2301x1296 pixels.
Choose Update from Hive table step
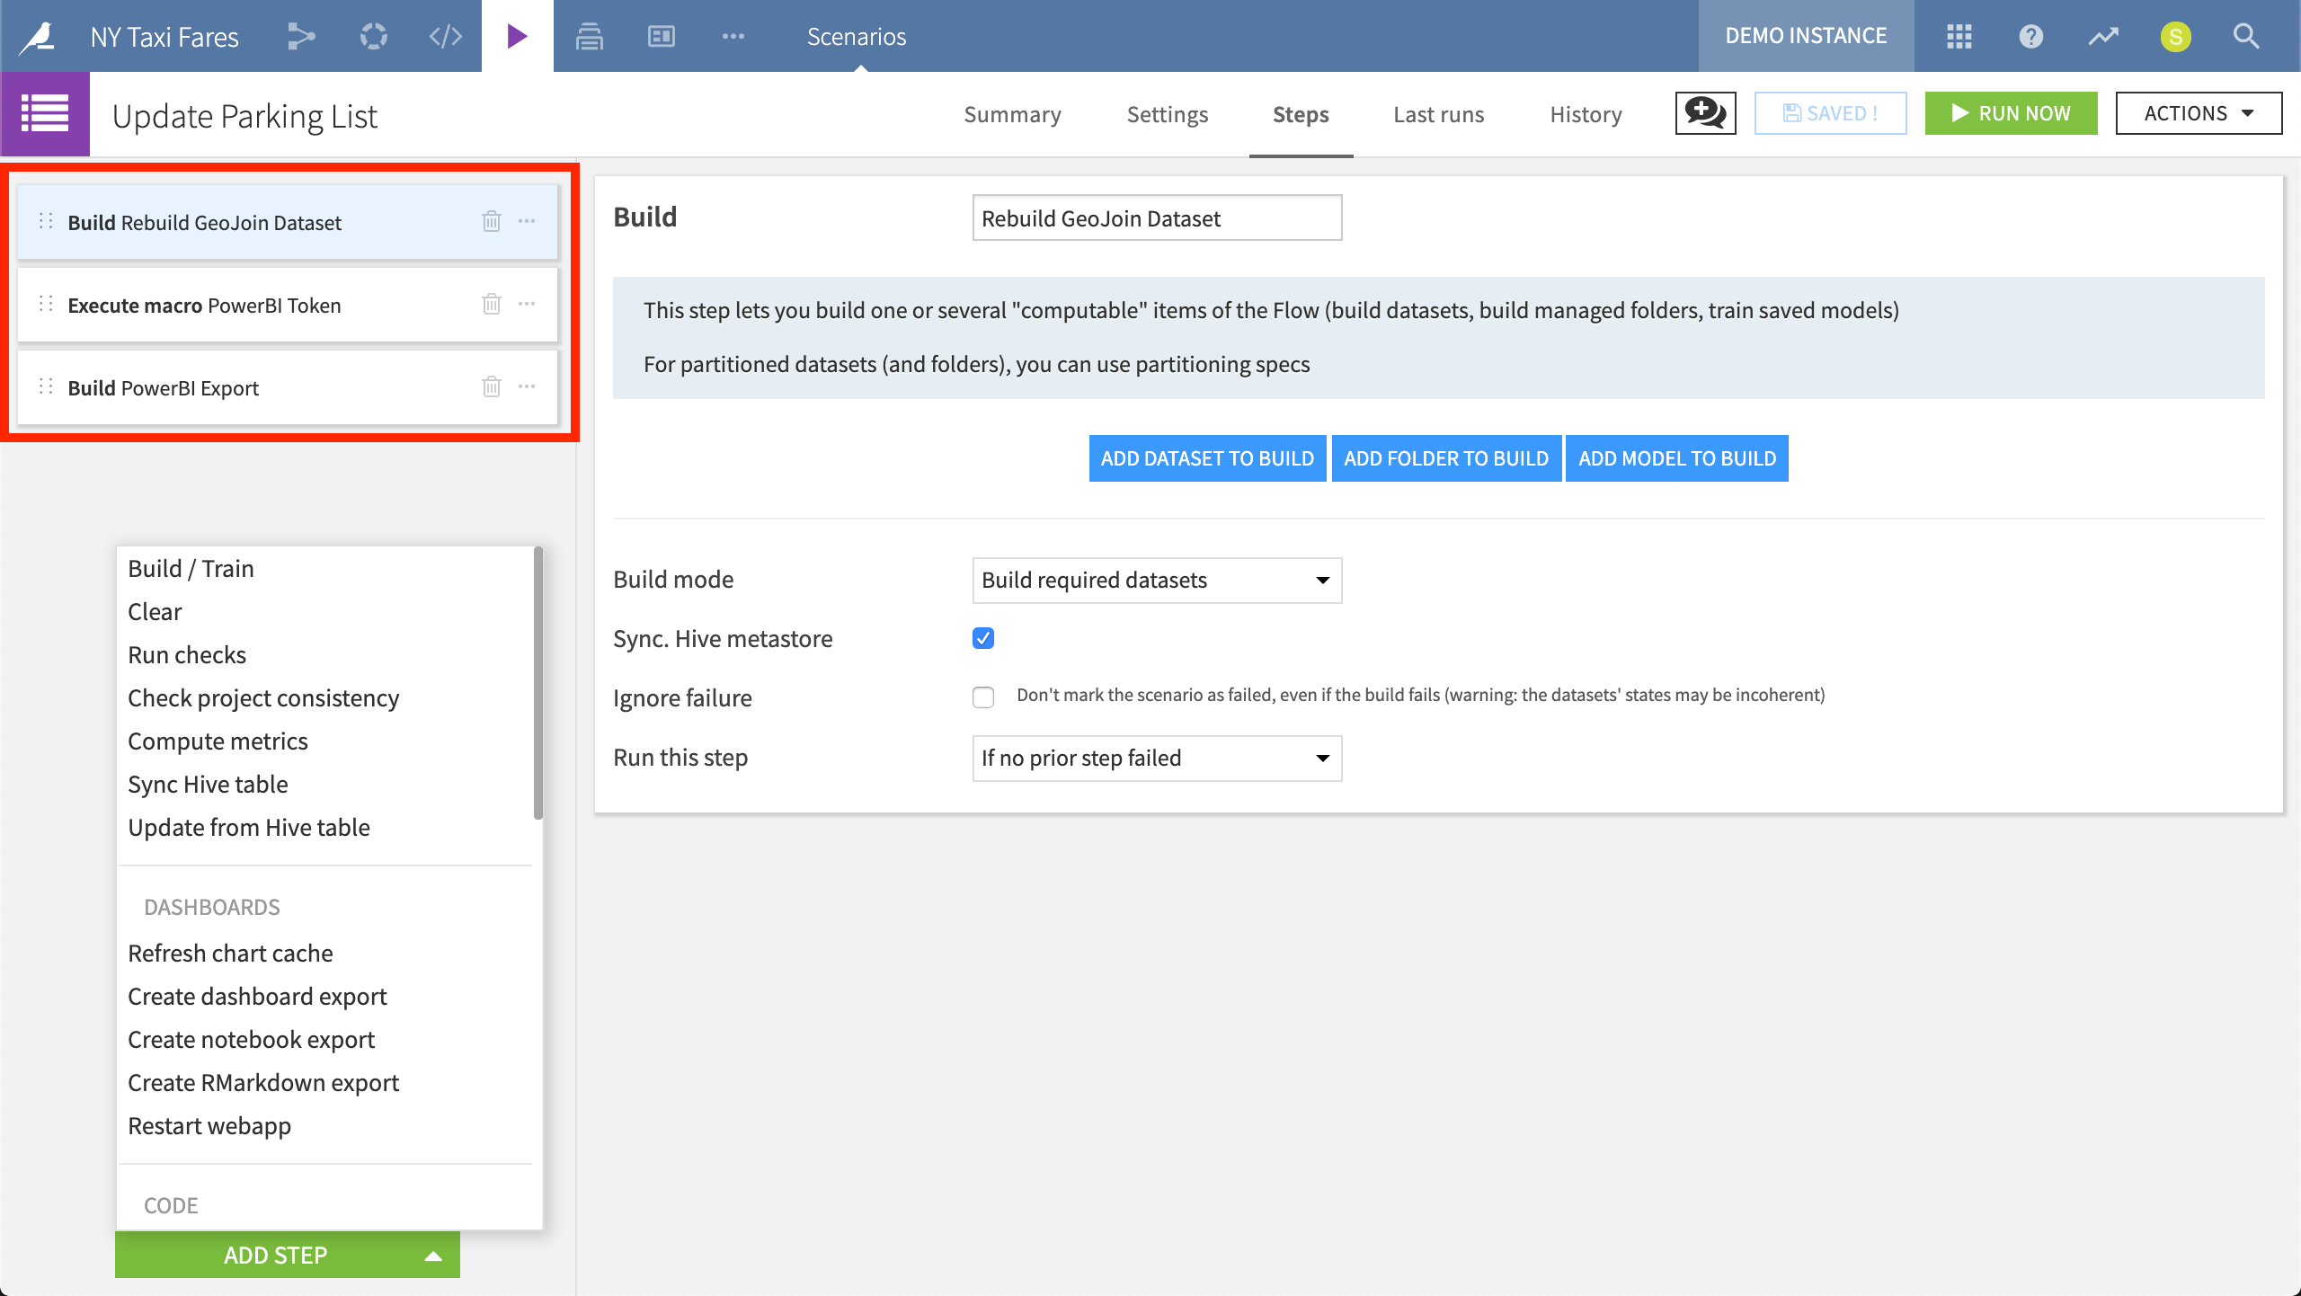249,827
